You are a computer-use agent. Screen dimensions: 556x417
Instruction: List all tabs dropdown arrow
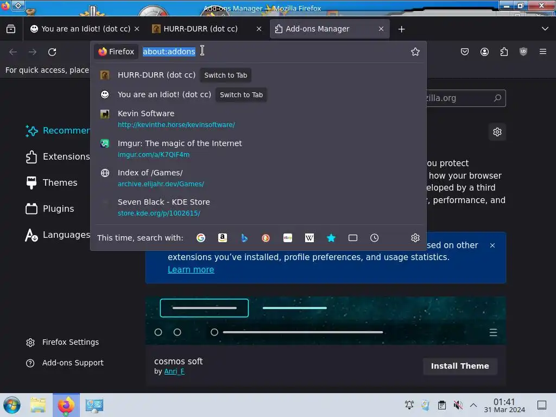click(x=545, y=29)
